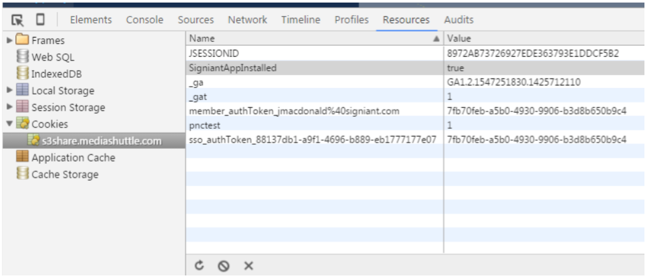The image size is (647, 278).
Task: Switch to the Console tab
Action: pyautogui.click(x=145, y=20)
